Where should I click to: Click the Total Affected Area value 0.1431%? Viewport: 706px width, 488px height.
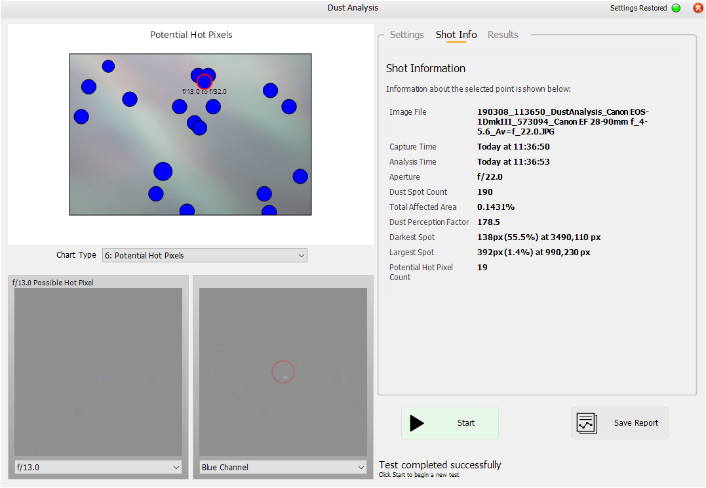point(496,207)
